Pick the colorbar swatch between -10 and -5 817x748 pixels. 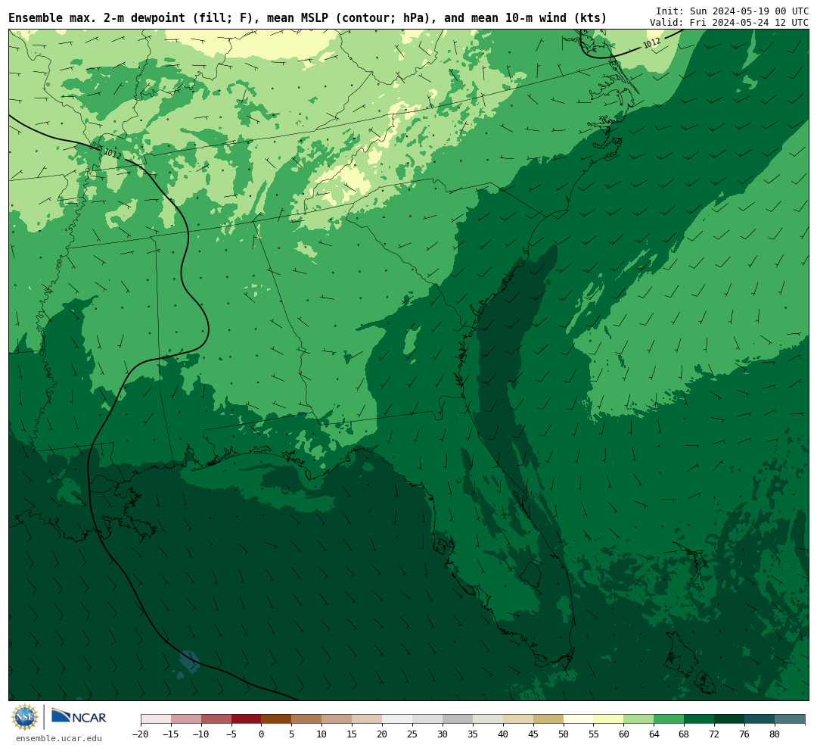[x=216, y=718]
